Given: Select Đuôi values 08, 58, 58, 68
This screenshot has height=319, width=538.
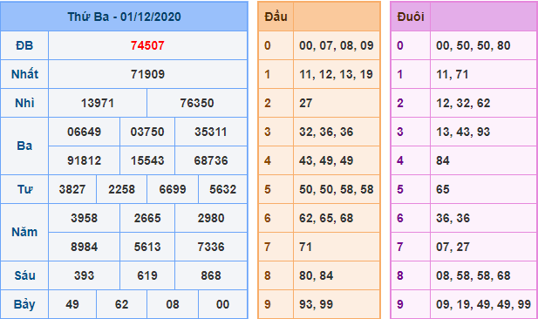Looking at the screenshot, I should [x=473, y=275].
